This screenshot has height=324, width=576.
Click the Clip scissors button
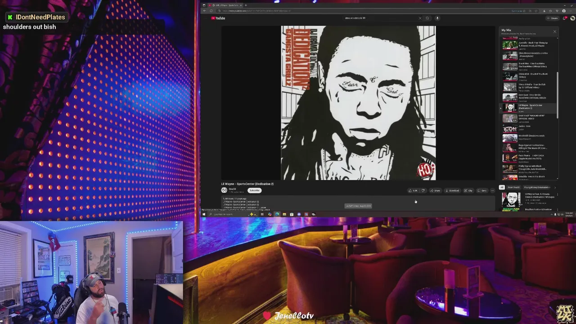pyautogui.click(x=468, y=190)
